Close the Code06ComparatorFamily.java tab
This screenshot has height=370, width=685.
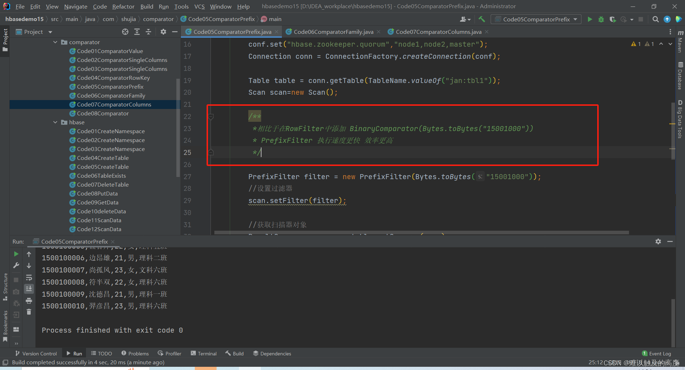(x=379, y=32)
